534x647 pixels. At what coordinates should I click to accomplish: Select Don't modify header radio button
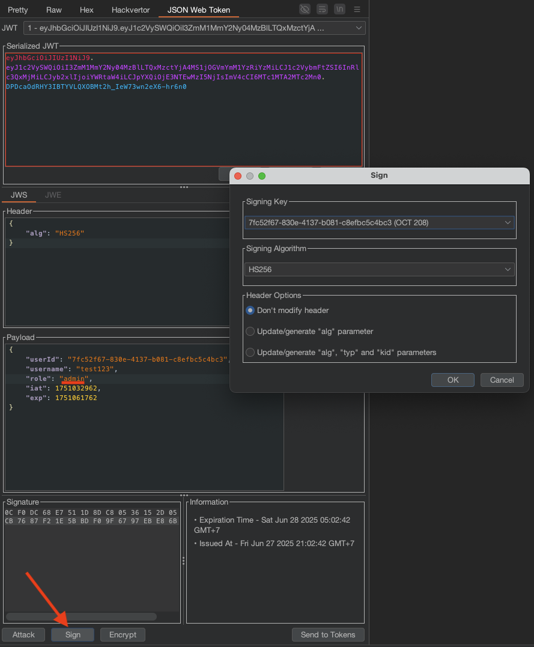tap(250, 311)
